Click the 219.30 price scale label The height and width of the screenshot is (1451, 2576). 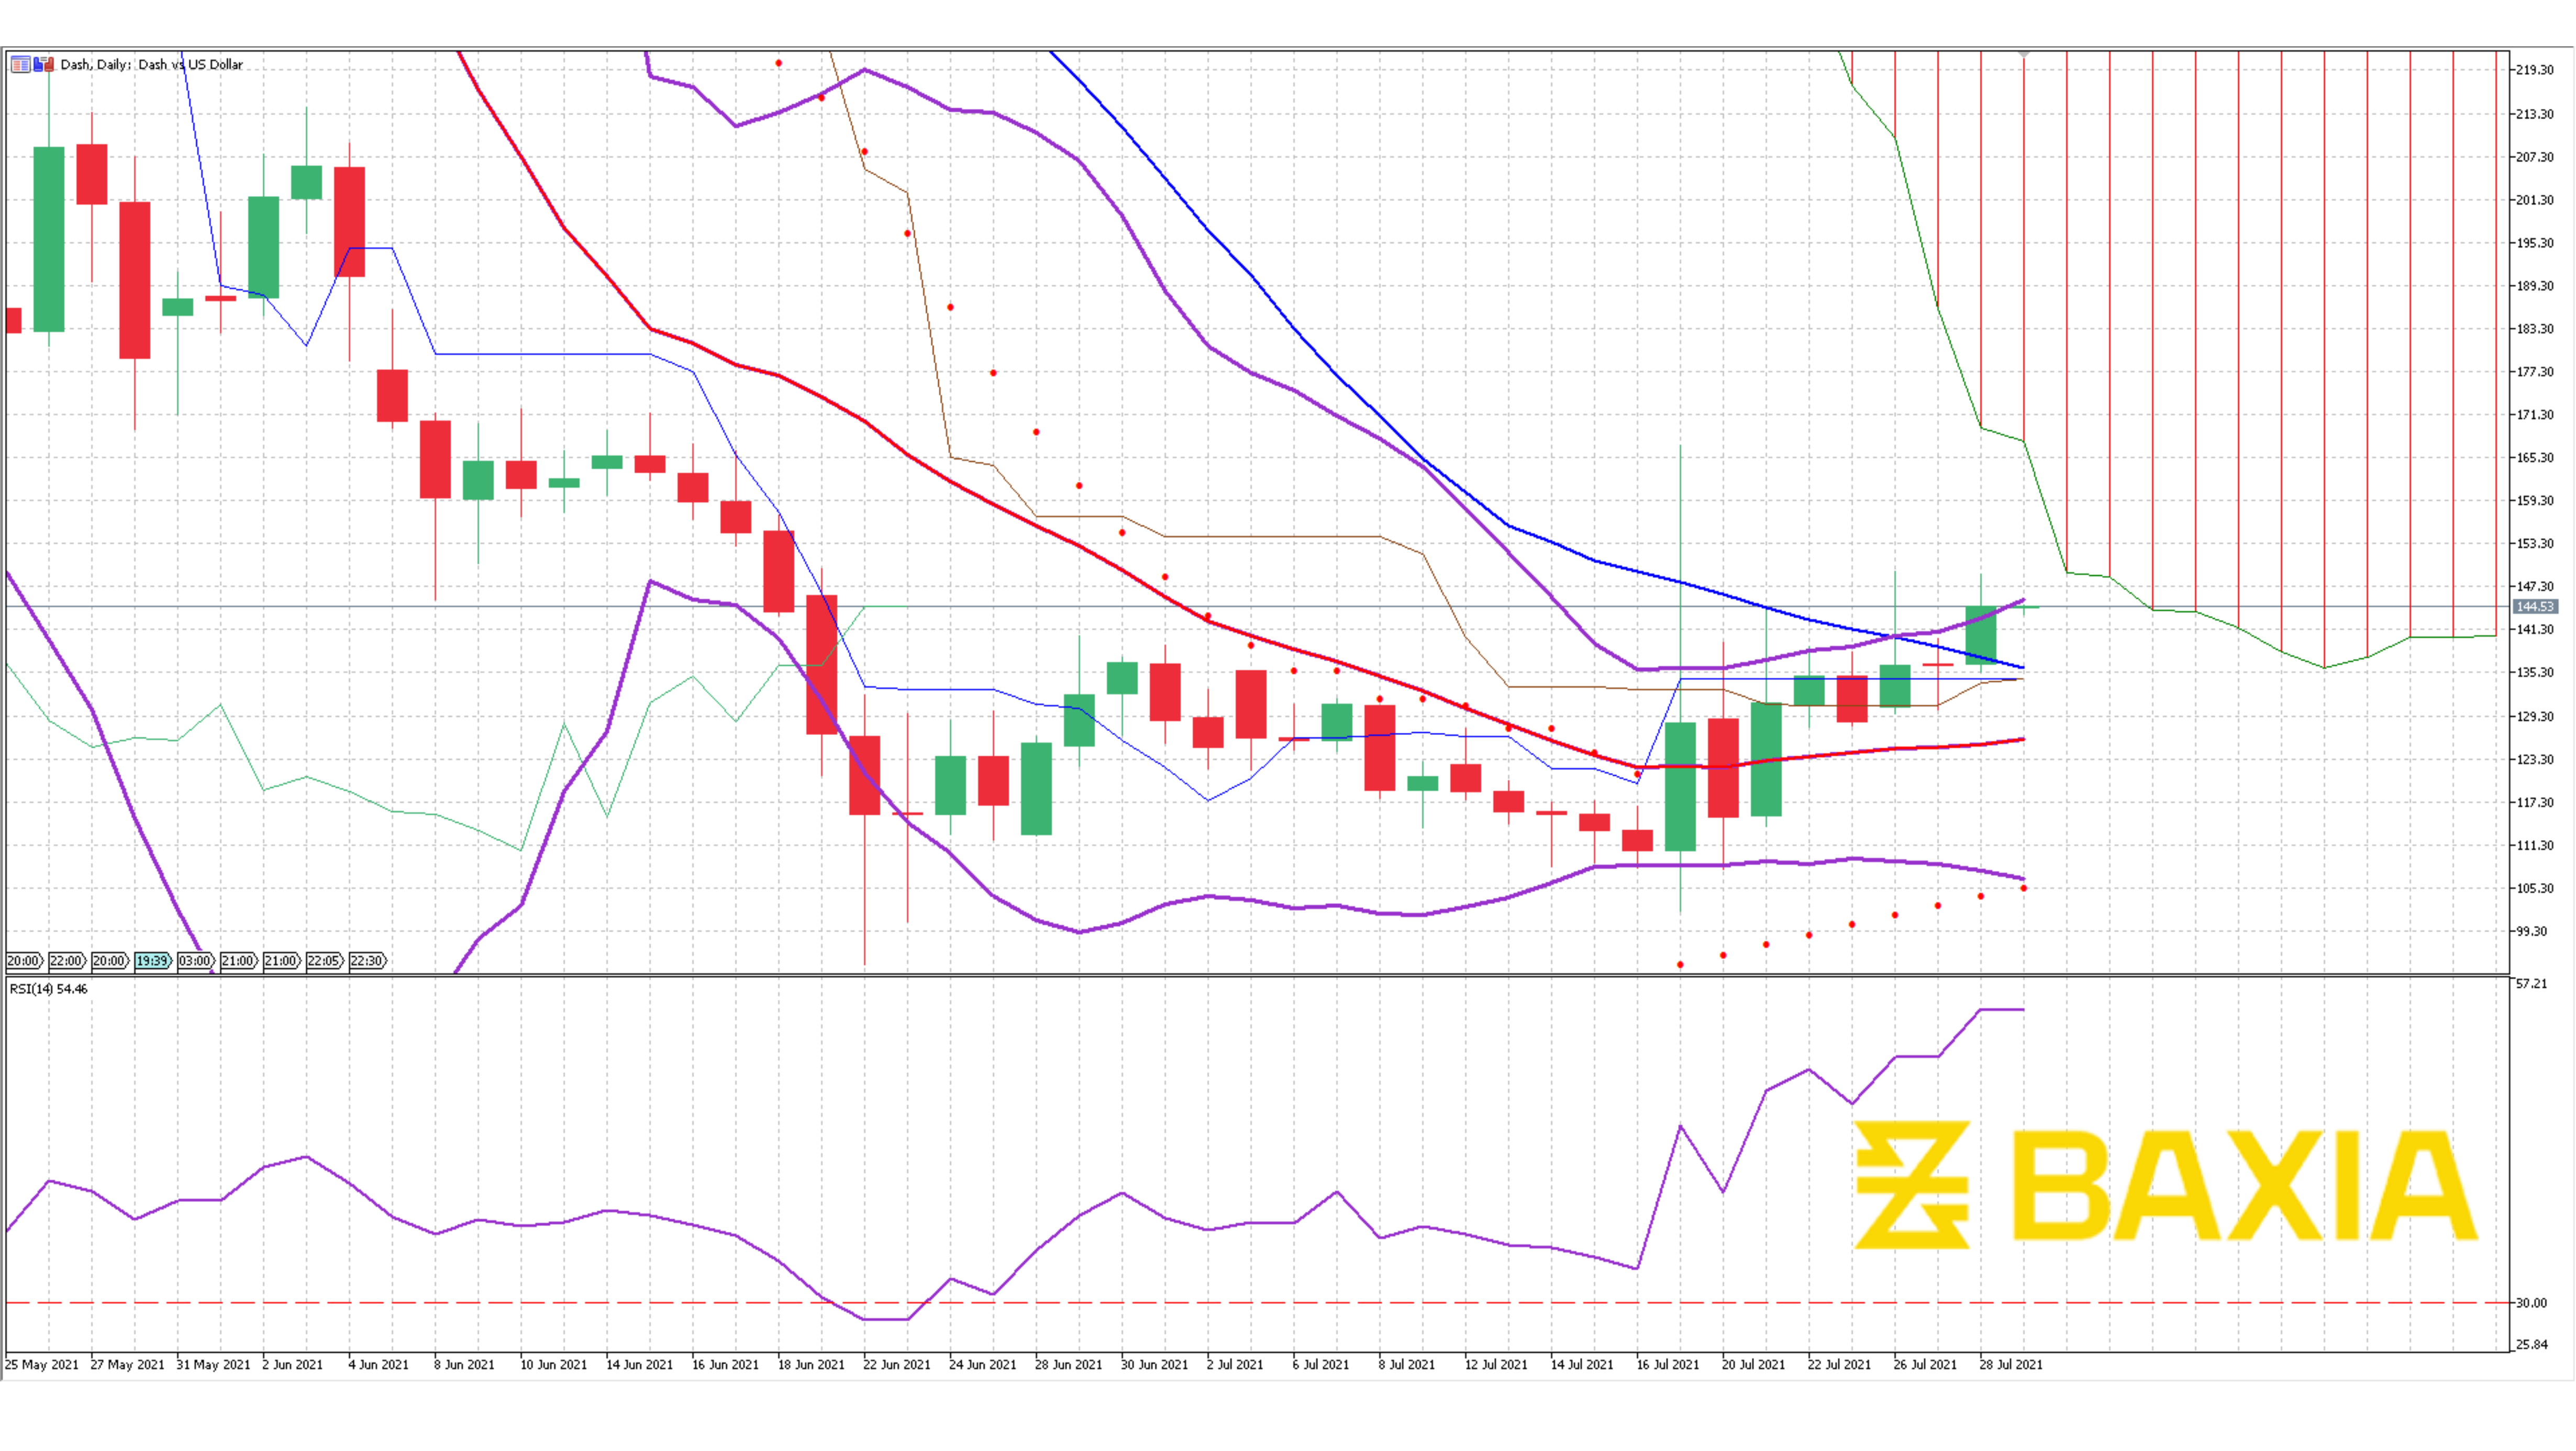click(x=2535, y=70)
